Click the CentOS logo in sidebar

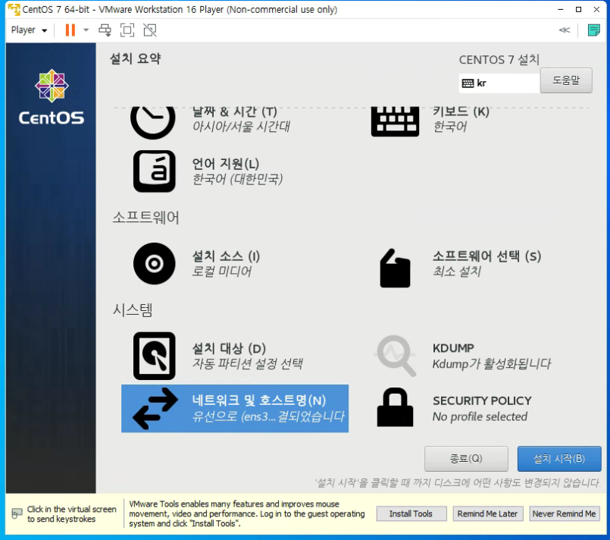[52, 97]
